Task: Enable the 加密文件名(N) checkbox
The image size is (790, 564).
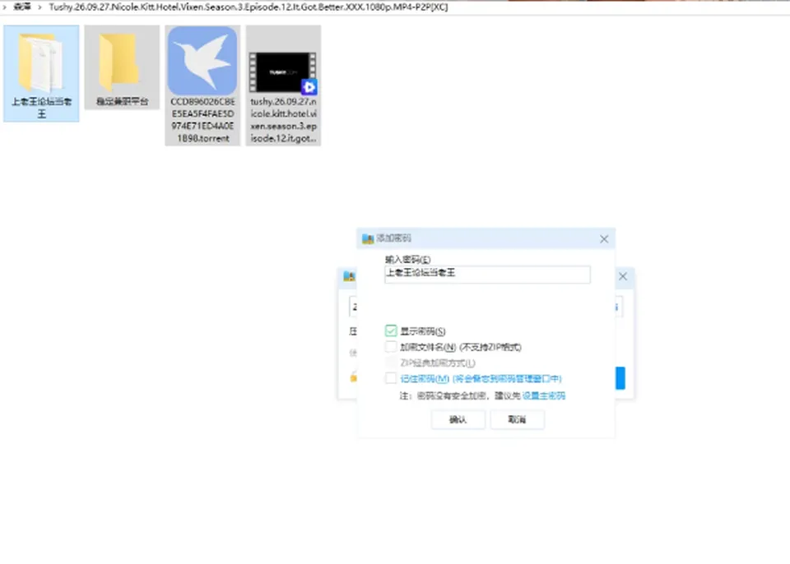Action: (391, 346)
